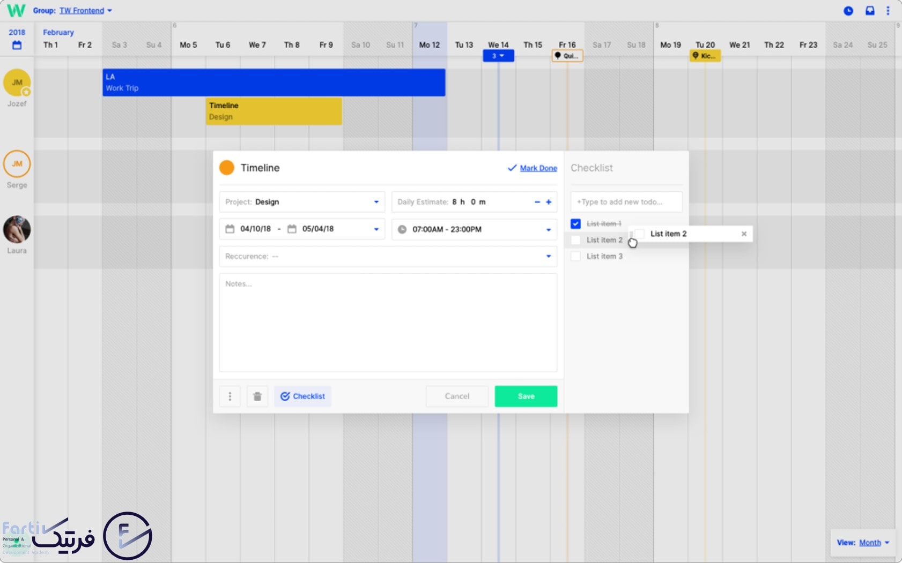902x563 pixels.
Task: Open the inbox icon in top bar
Action: 870,11
